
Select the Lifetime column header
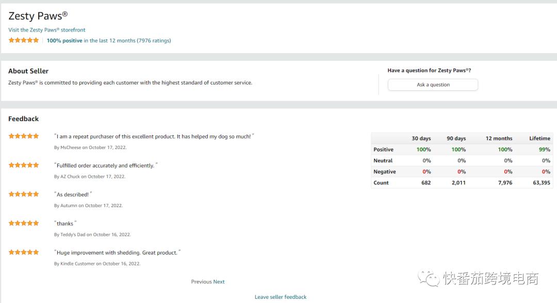(539, 139)
